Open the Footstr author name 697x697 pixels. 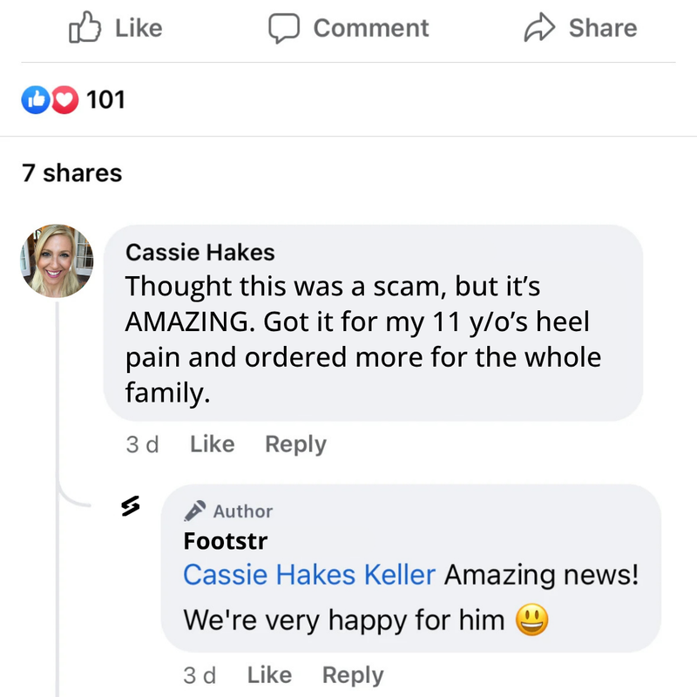pos(226,541)
